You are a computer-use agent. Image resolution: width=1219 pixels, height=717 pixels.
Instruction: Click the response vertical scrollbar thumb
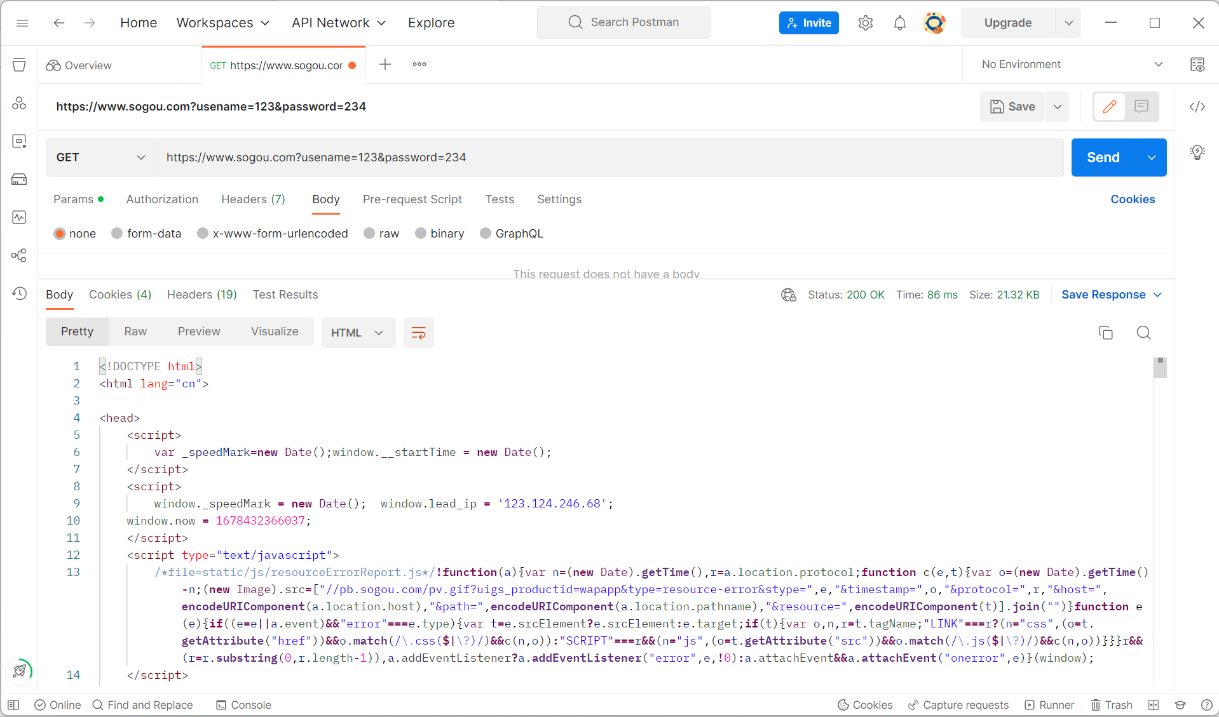point(1161,367)
